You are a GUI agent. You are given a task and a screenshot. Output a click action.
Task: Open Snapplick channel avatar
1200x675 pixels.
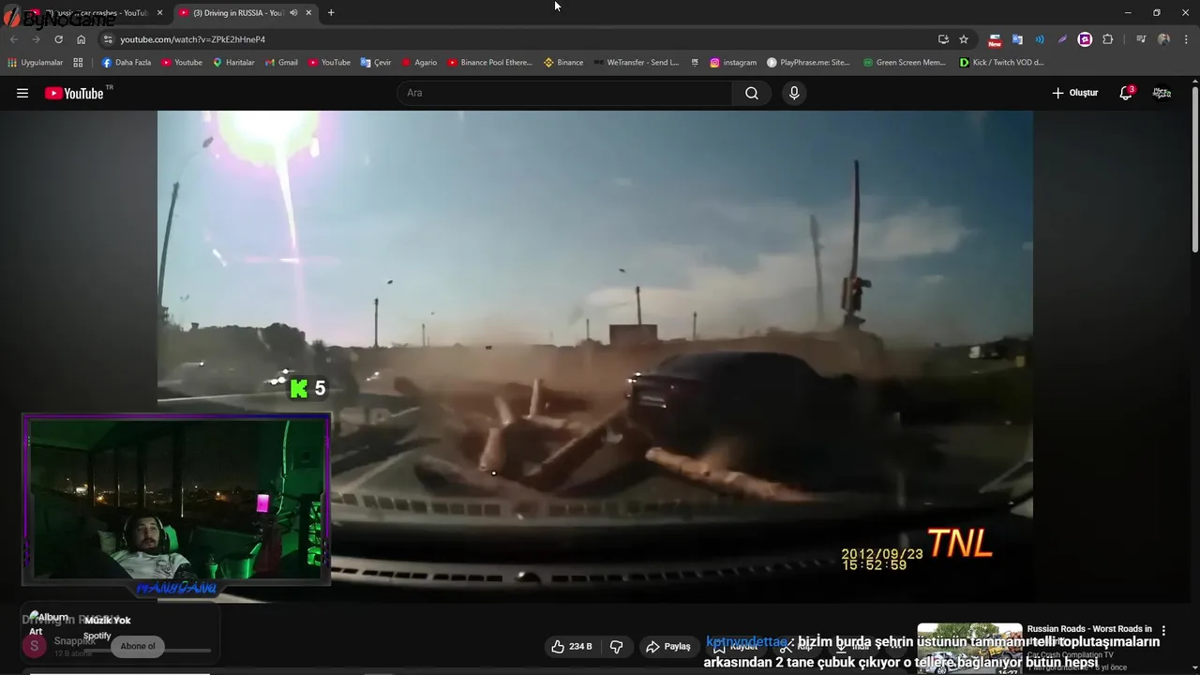[x=35, y=646]
